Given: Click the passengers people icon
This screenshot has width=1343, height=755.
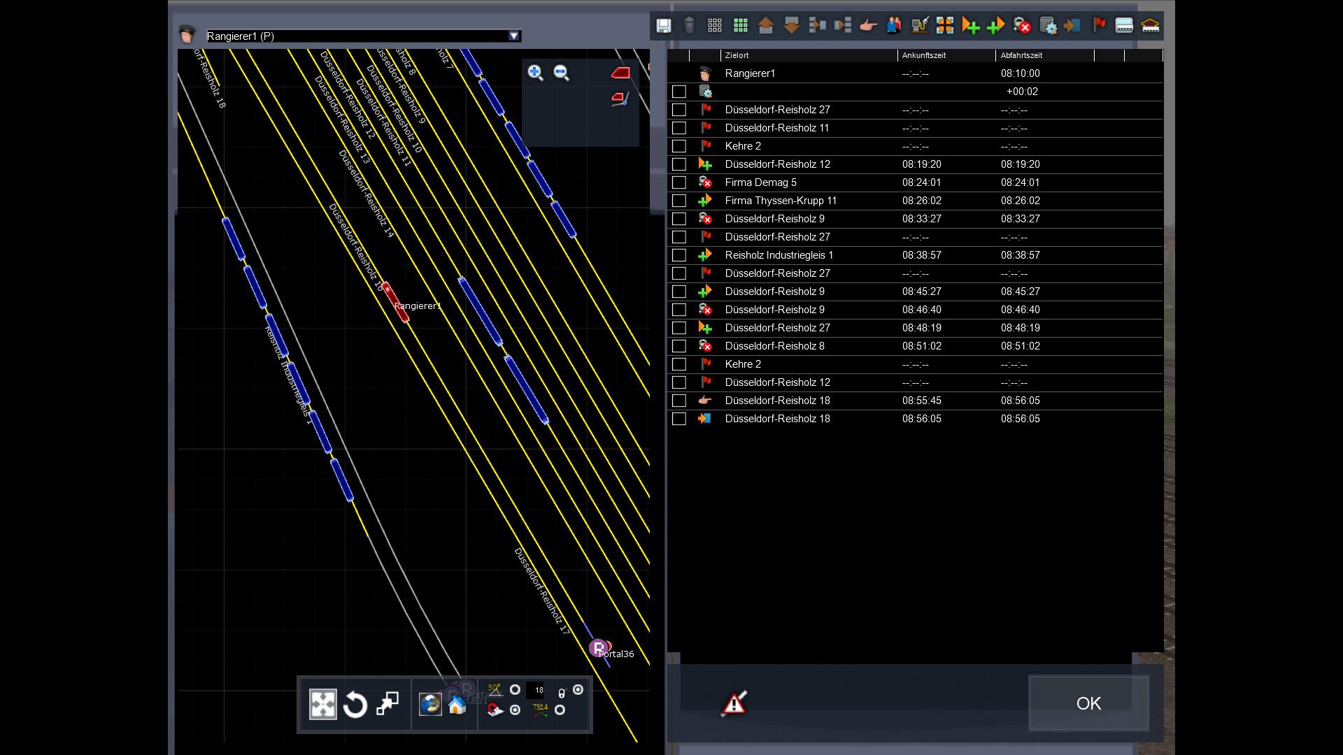Looking at the screenshot, I should [x=894, y=26].
